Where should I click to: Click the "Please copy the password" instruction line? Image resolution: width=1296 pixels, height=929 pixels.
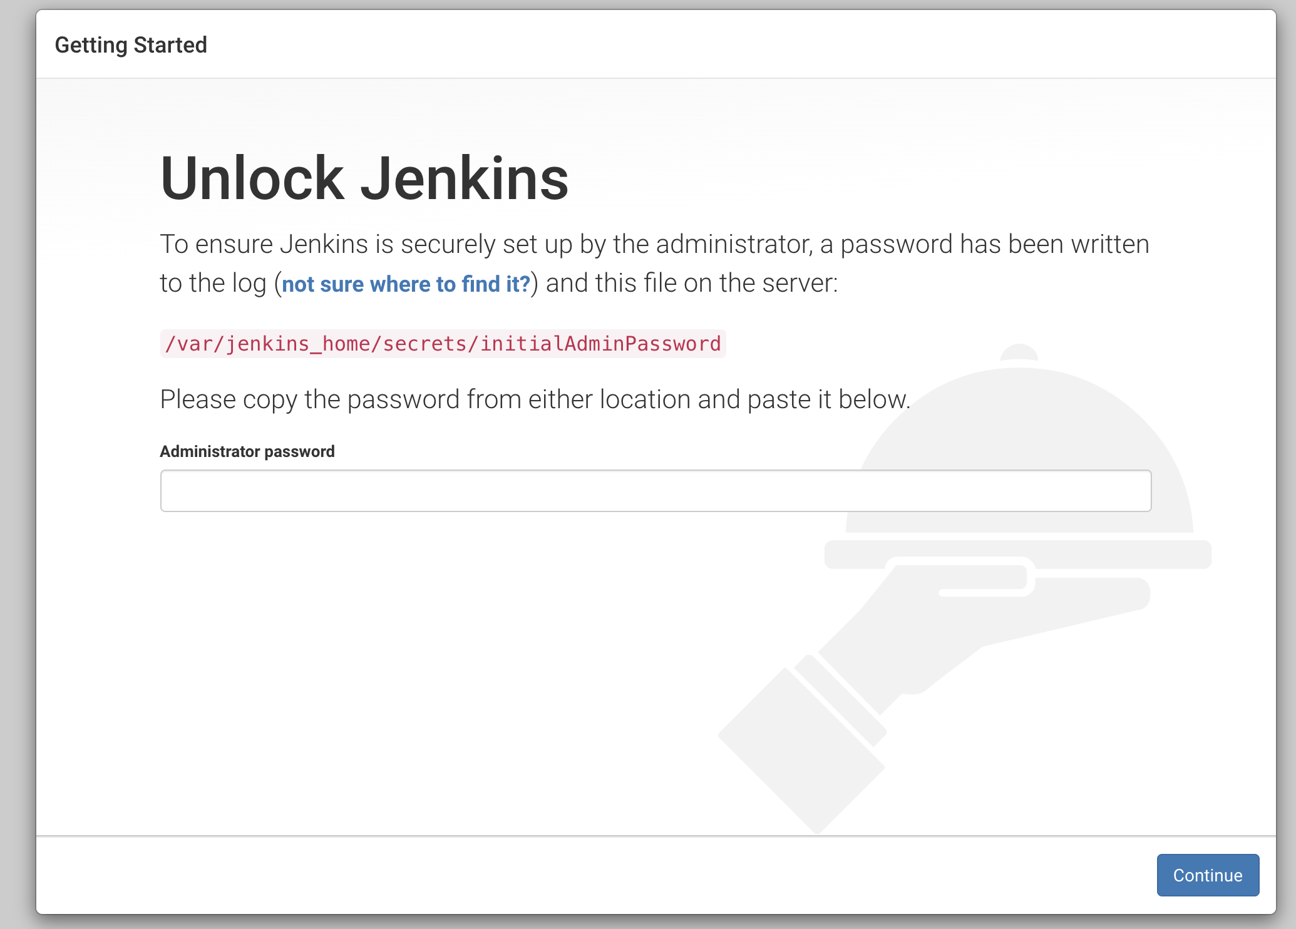[535, 399]
